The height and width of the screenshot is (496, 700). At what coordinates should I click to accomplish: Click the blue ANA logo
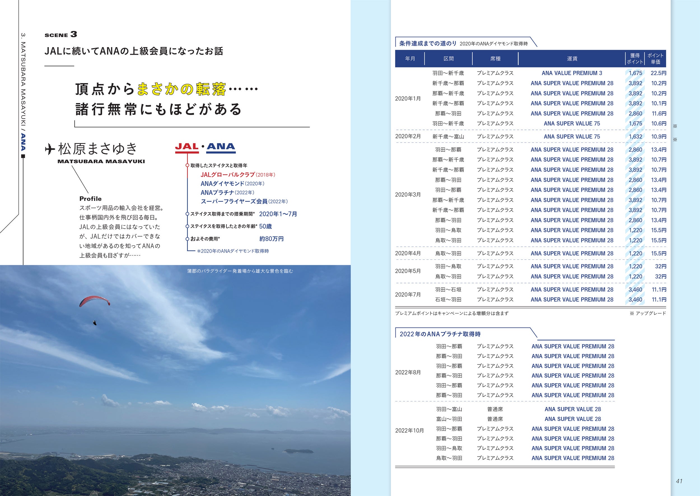pos(221,147)
